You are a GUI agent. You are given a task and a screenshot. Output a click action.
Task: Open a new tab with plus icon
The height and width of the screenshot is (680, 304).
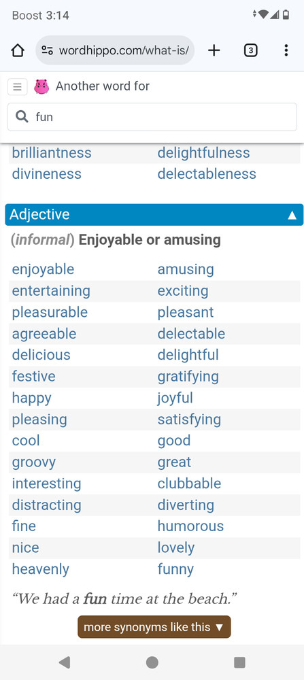tap(214, 51)
